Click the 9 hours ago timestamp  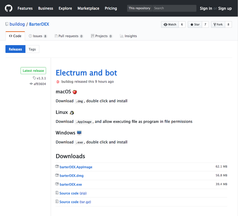click(x=104, y=82)
